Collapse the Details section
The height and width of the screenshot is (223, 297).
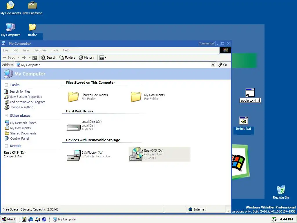point(6,146)
